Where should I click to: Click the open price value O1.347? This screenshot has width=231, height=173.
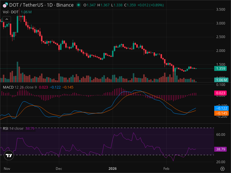coord(90,5)
